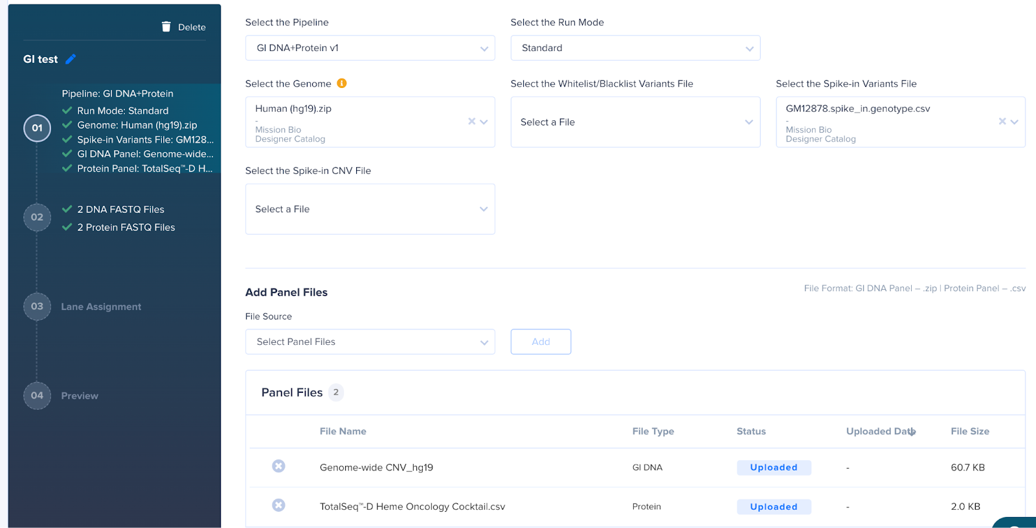Expand the Whitelist/Blacklist Variants File dropdown
1036x528 pixels.
[x=635, y=122]
